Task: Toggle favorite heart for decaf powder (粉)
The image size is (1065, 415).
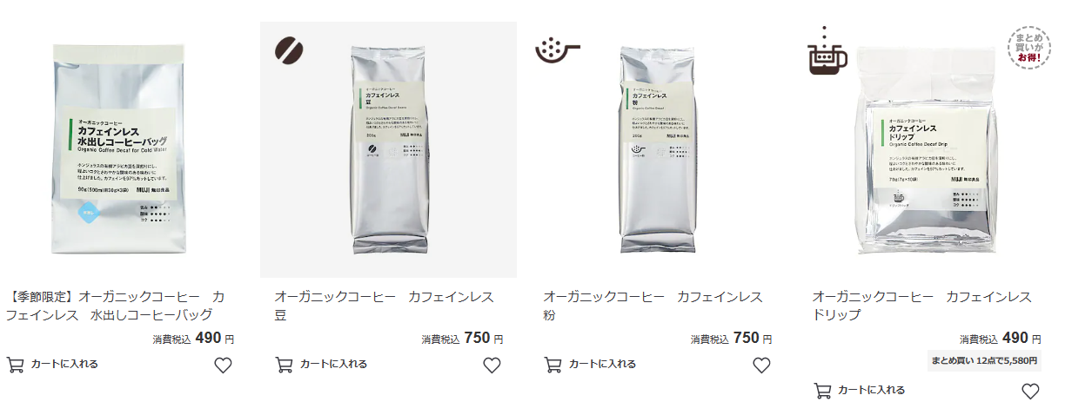Action: pyautogui.click(x=761, y=365)
